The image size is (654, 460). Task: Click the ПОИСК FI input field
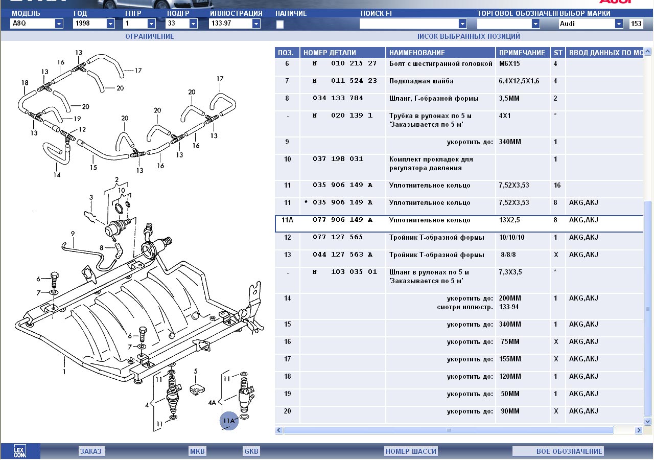tap(409, 24)
